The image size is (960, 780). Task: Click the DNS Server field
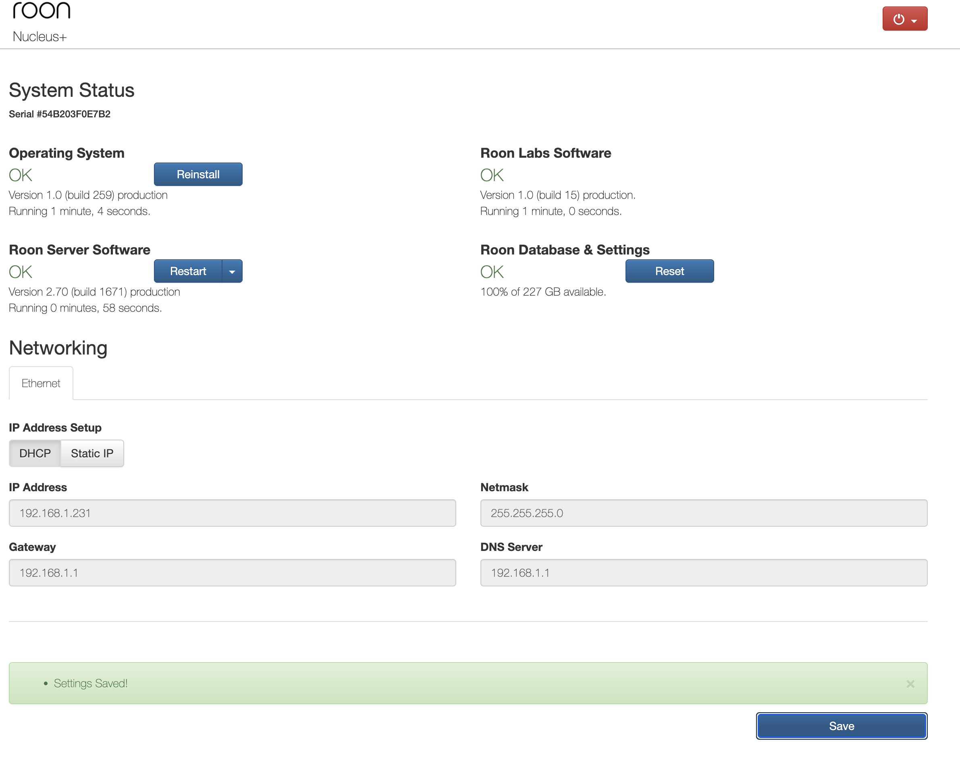pos(704,573)
